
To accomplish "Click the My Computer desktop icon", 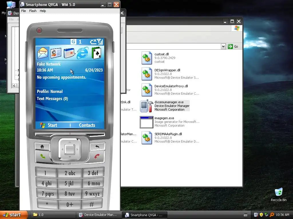I will tap(11, 5).
